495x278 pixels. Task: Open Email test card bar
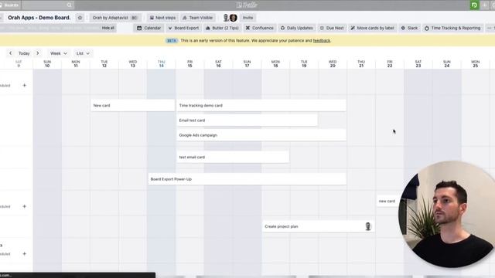pyautogui.click(x=247, y=120)
